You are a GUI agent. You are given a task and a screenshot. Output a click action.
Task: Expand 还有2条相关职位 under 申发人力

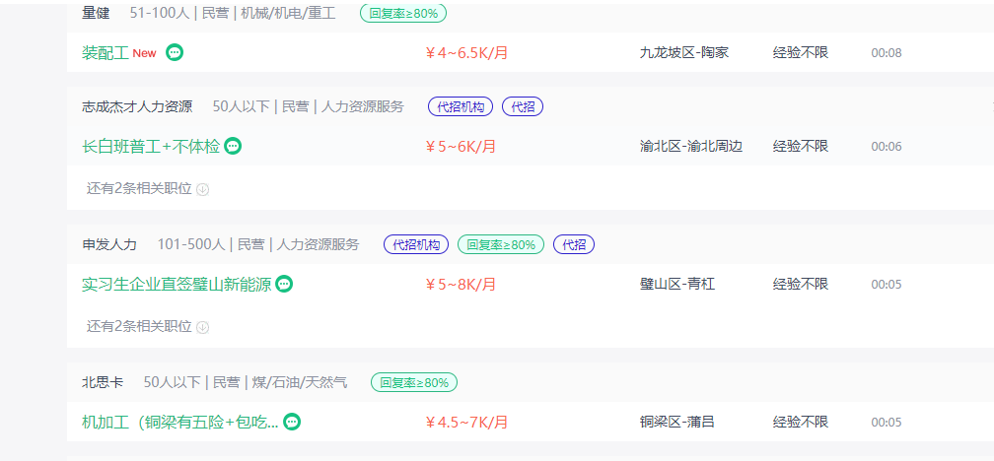(139, 327)
